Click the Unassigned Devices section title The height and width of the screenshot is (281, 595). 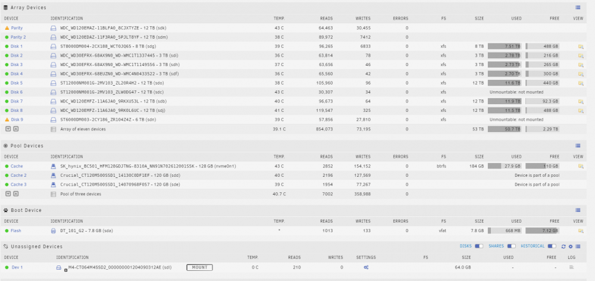point(36,247)
